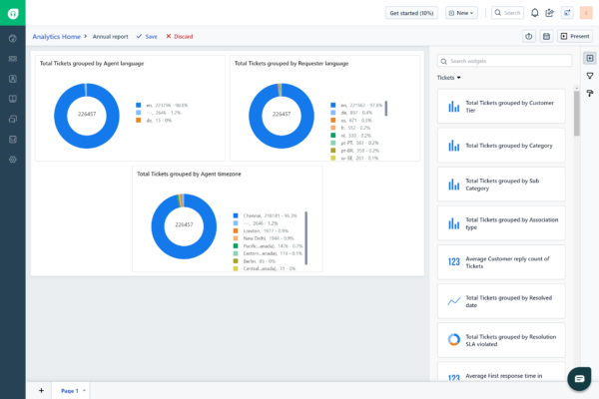Toggle the London legend entry
Viewport: 599px width, 399px height.
(261, 231)
